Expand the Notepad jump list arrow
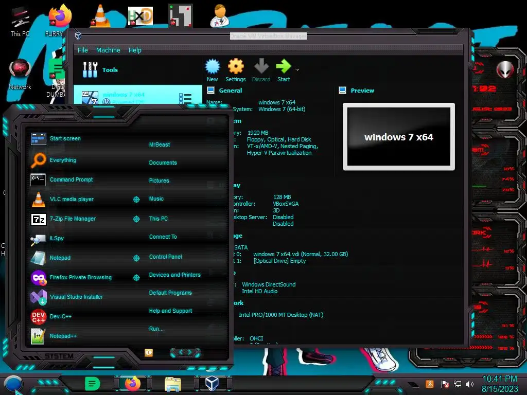 click(x=136, y=258)
